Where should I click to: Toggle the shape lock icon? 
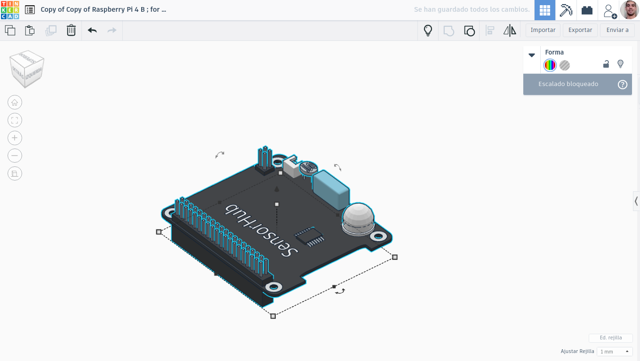click(606, 64)
